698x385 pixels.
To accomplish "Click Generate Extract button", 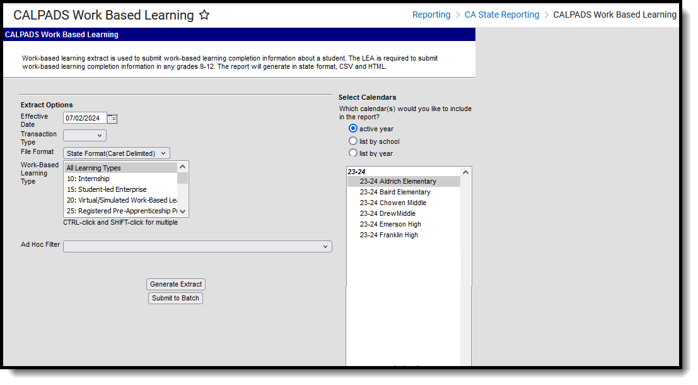I will point(176,284).
